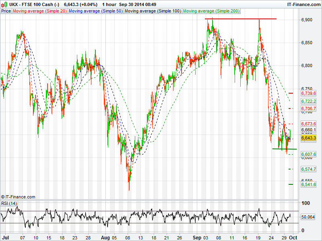The height and width of the screenshot is (241, 322).
Task: Open Moving average (Simple 200) legend label
Action: [x=211, y=11]
